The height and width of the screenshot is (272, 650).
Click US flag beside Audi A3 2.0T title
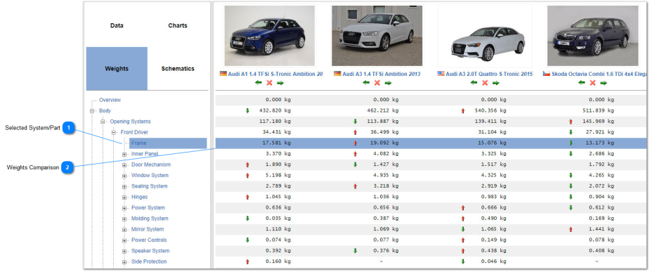tap(441, 74)
